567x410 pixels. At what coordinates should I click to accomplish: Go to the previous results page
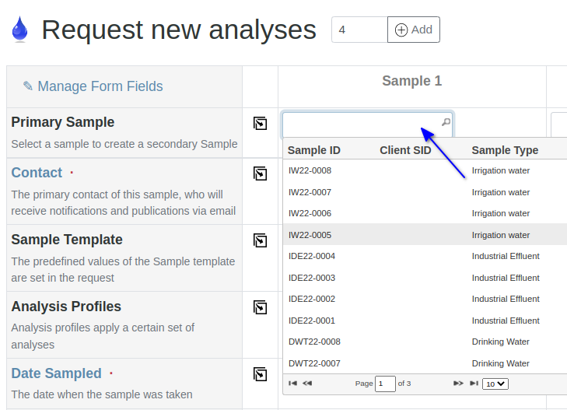pos(307,384)
